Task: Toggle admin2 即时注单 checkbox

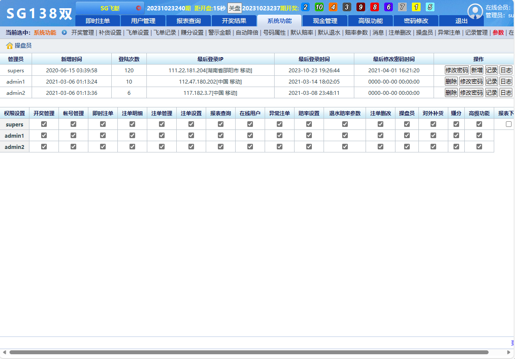Action: pos(103,146)
